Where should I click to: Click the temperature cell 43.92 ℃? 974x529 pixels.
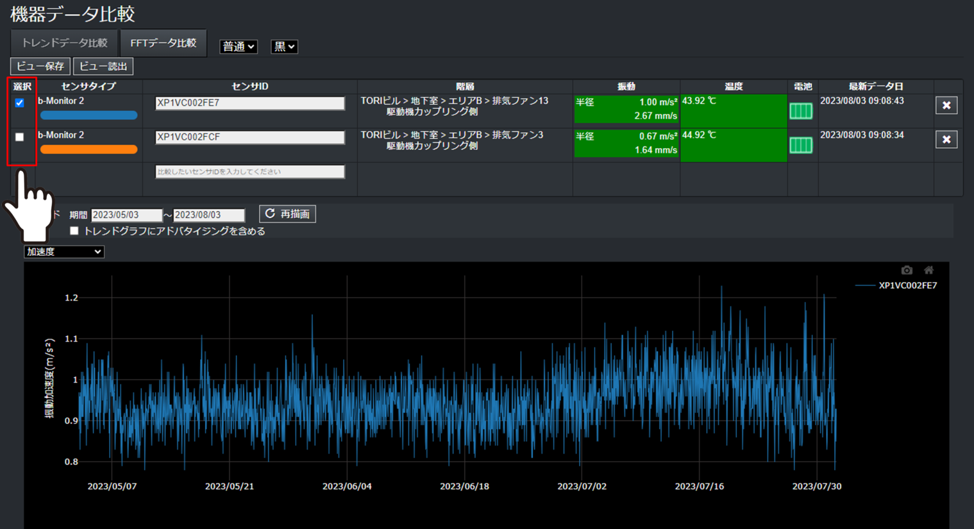coord(733,111)
